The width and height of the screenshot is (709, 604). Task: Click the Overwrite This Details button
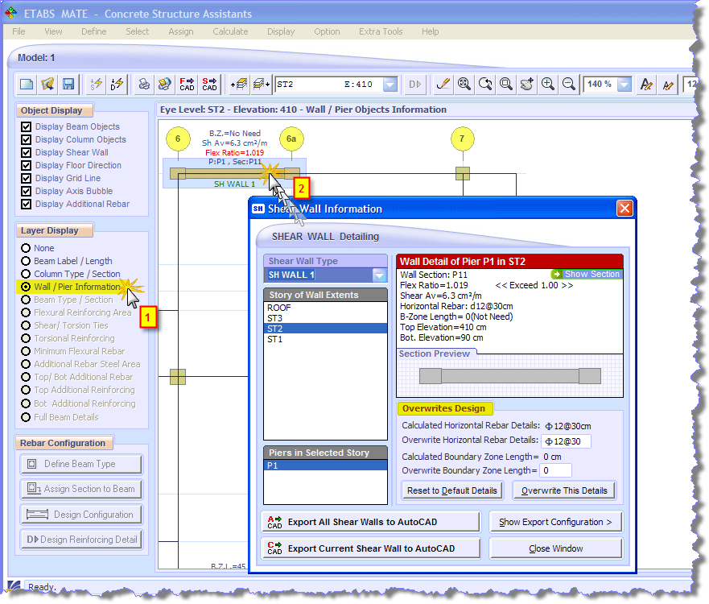[564, 490]
